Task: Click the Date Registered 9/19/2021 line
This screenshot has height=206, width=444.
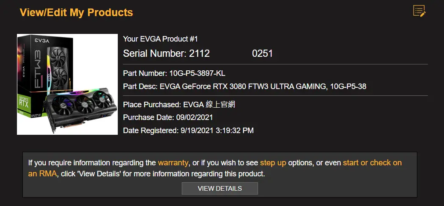Action: (188, 131)
